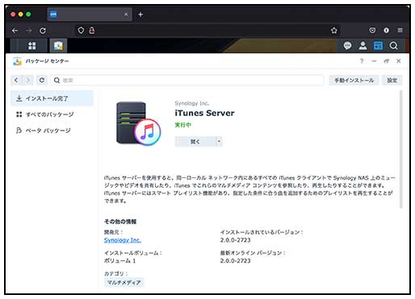Open the DSM main menu grid icon
Screen dimensions: 415x299
pyautogui.click(x=32, y=46)
